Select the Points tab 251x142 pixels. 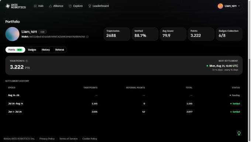[x=16, y=50]
